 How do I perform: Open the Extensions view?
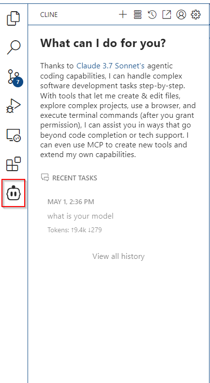click(14, 164)
